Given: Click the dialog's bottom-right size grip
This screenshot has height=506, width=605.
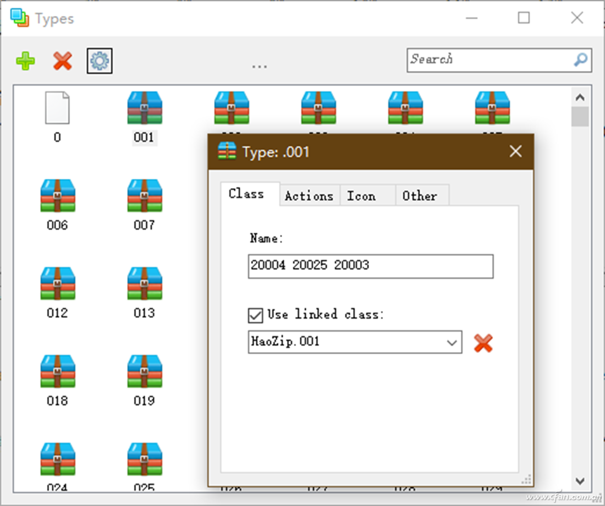Looking at the screenshot, I should point(527,480).
